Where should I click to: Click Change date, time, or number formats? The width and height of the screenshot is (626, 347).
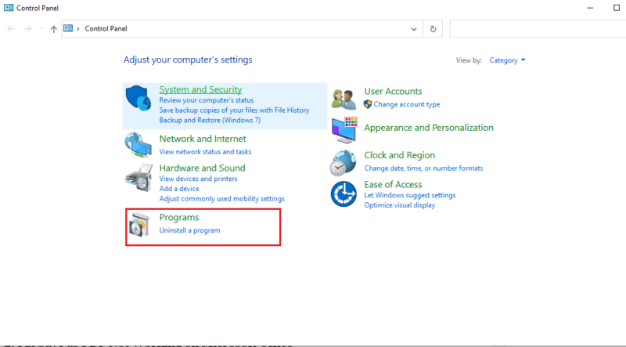pyautogui.click(x=423, y=168)
